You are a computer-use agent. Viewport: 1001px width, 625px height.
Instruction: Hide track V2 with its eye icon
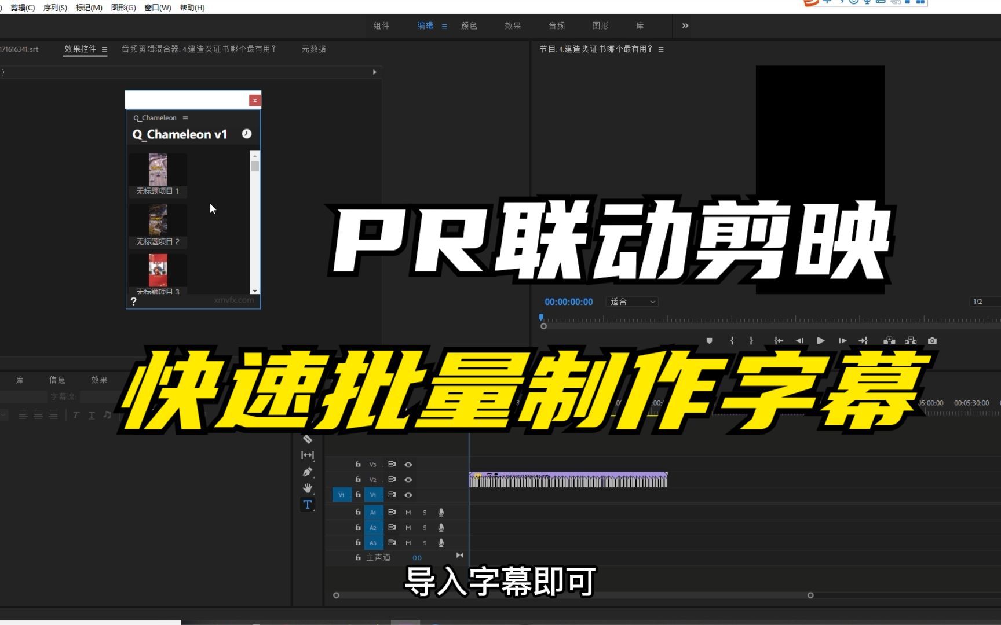click(x=408, y=480)
